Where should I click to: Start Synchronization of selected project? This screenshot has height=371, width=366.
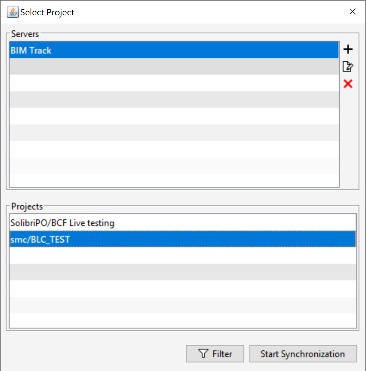pos(303,354)
